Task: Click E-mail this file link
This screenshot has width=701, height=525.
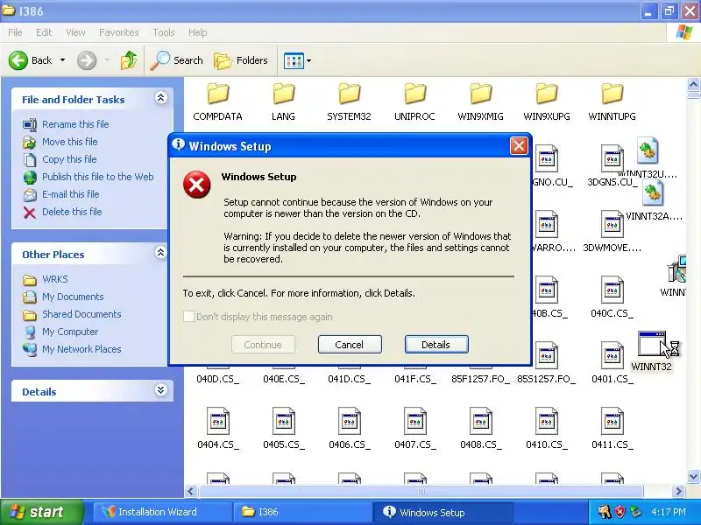Action: [x=71, y=194]
